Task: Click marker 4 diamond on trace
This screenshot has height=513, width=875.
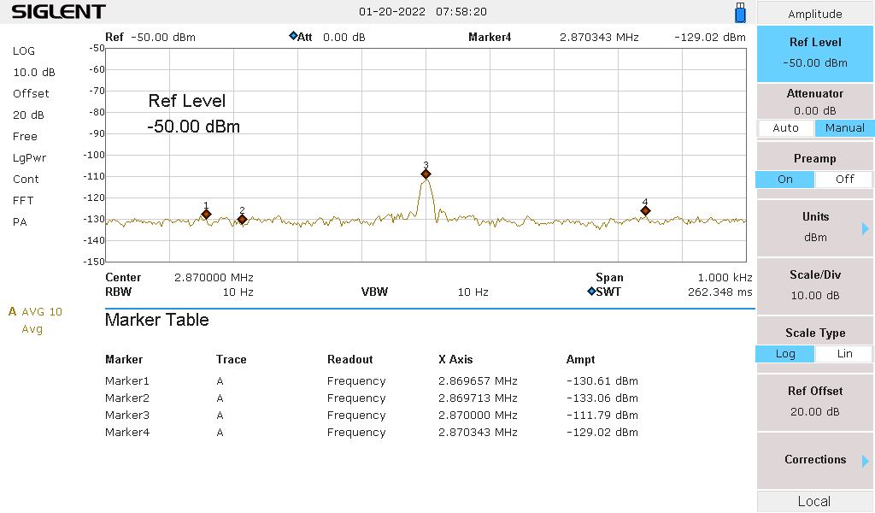Action: pyautogui.click(x=645, y=211)
